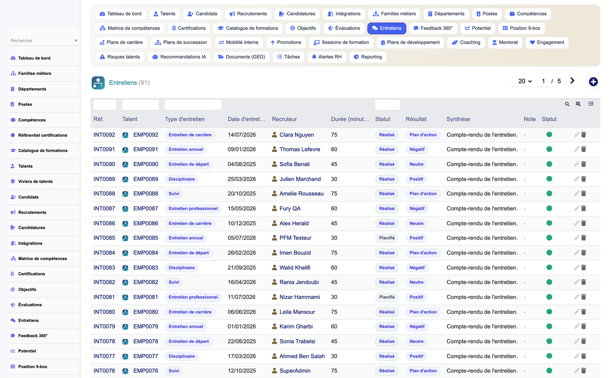Image resolution: width=611 pixels, height=378 pixels.
Task: Go to next page with chevron arrow
Action: click(572, 81)
